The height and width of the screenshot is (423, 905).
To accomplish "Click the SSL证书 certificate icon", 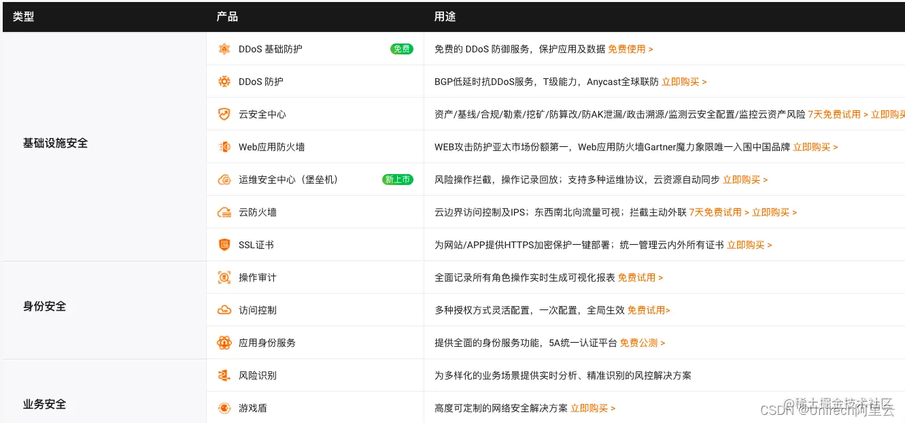I will (224, 244).
